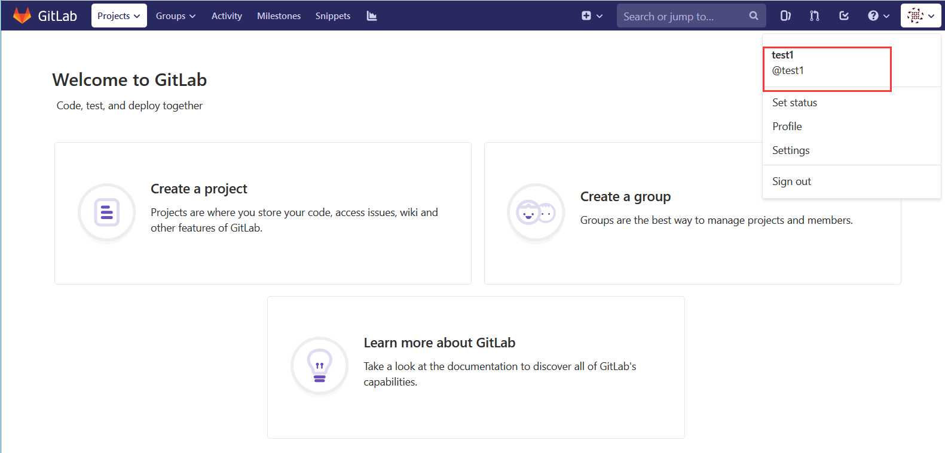
Task: Click the Create a project heading
Action: tap(199, 189)
